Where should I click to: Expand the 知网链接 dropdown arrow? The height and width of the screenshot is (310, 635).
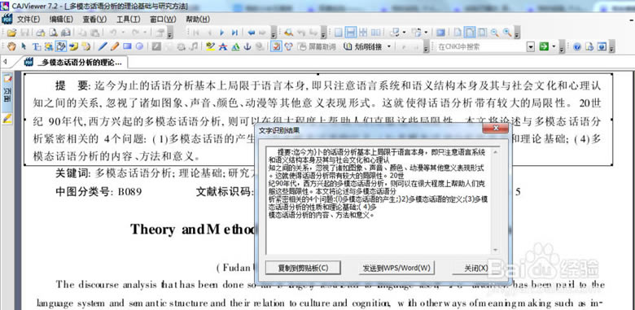click(389, 46)
